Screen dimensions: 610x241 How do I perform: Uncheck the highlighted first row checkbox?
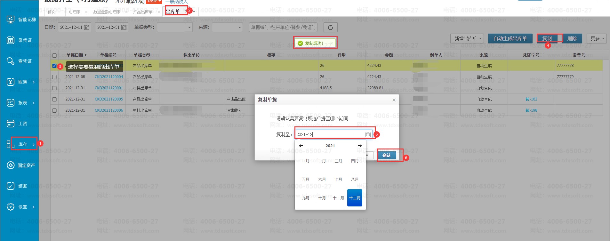click(54, 66)
